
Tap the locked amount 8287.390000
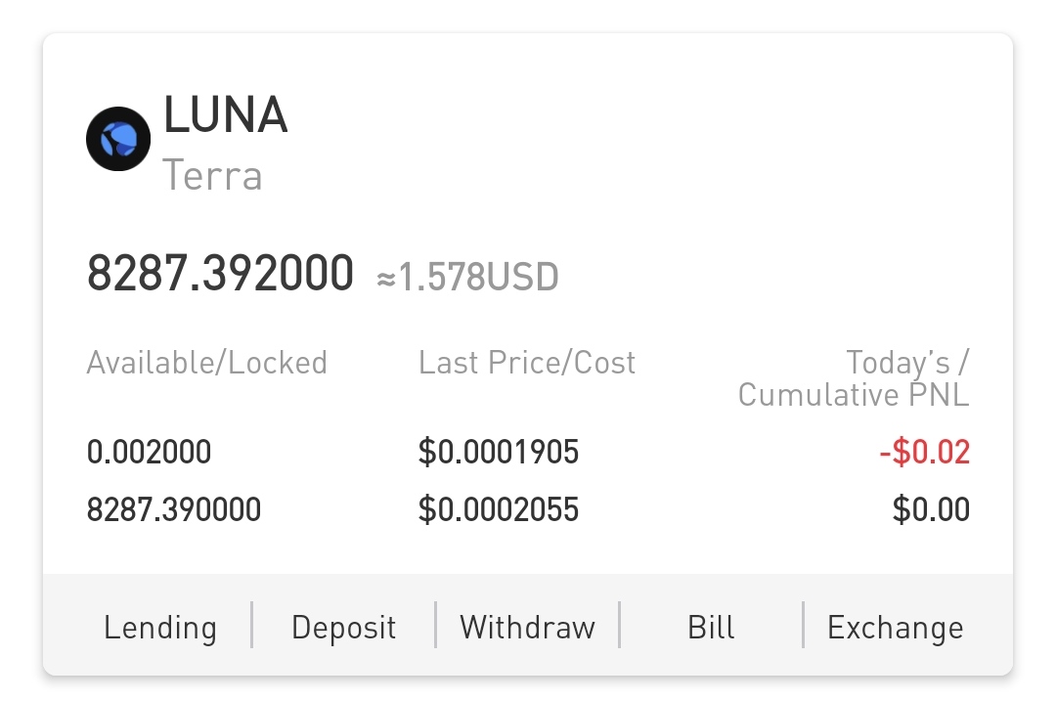174,509
